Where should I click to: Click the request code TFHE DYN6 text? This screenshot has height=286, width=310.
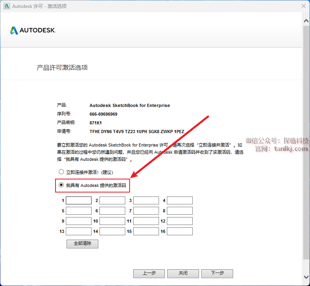point(137,132)
